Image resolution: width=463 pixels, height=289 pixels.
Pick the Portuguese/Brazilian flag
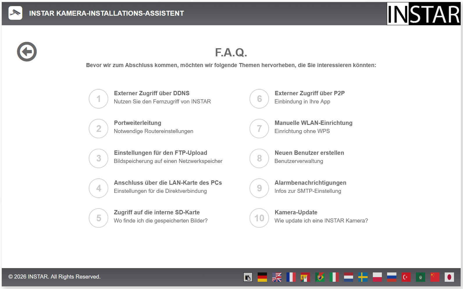(x=320, y=277)
